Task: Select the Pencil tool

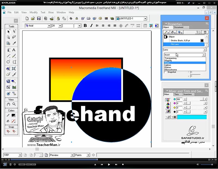Action: (x=14, y=56)
